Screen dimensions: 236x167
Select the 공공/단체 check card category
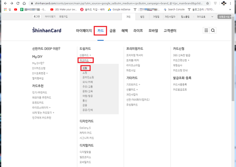coord(87,110)
